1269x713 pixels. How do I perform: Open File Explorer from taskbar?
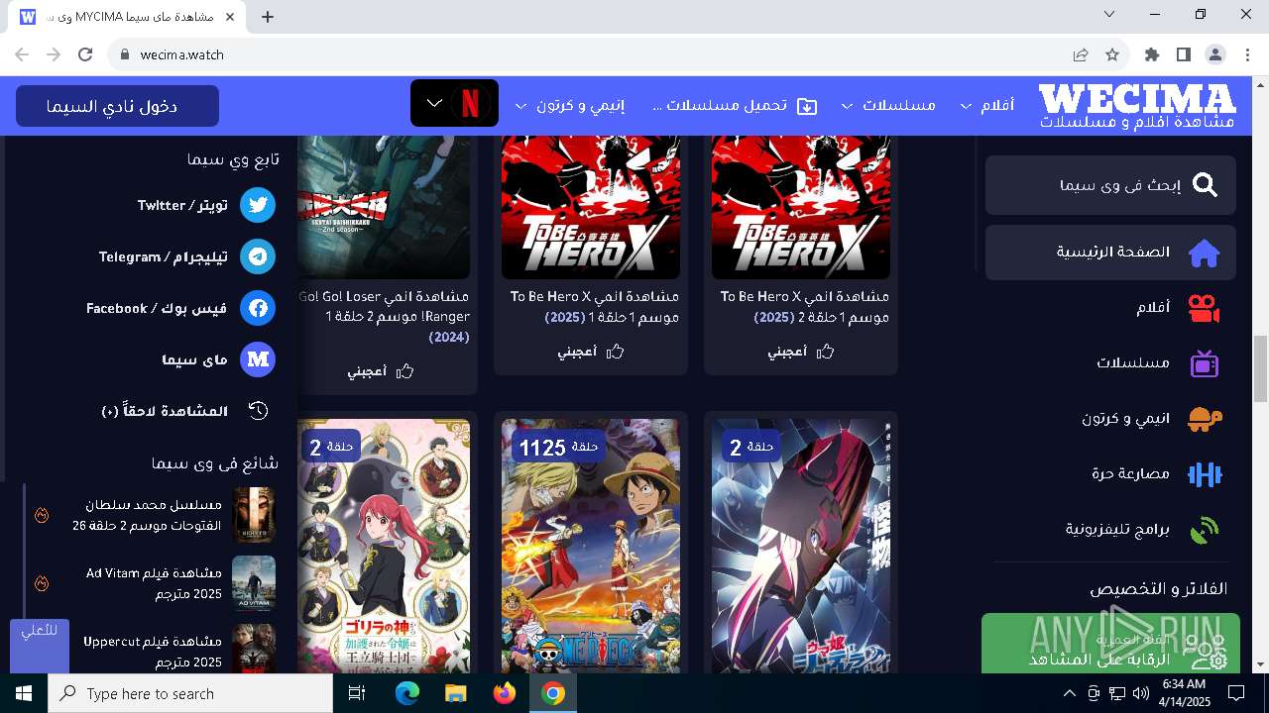(x=455, y=694)
